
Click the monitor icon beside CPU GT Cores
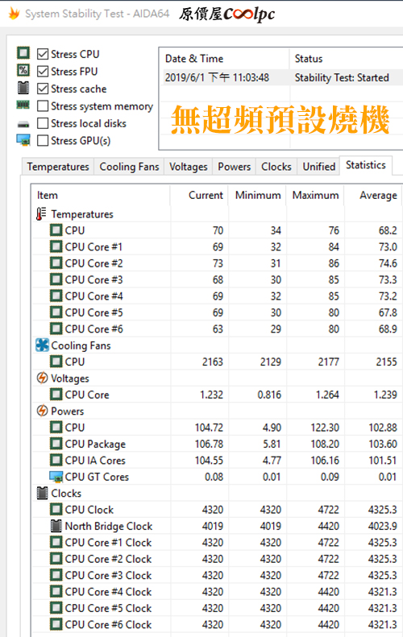[x=56, y=477]
